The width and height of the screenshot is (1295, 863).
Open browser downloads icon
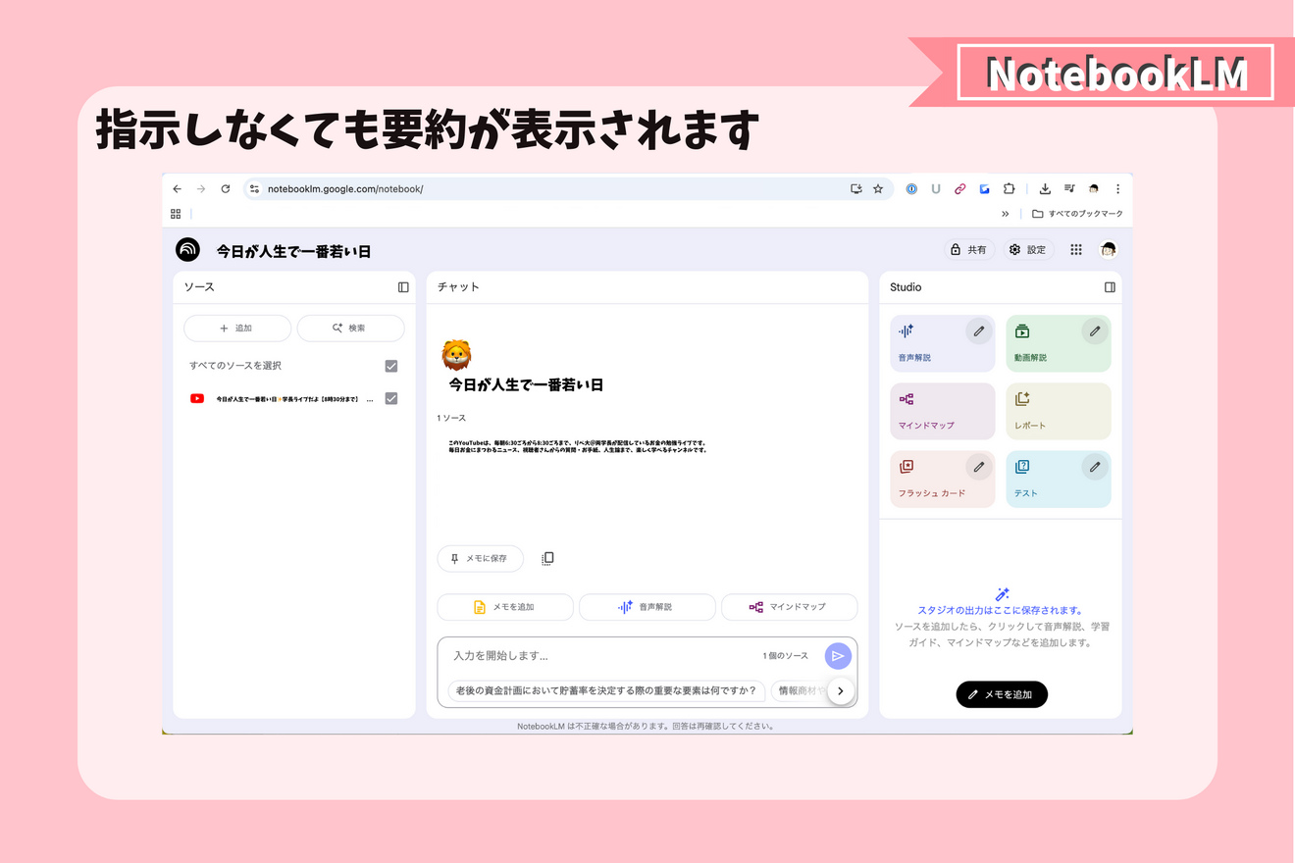coord(1045,189)
